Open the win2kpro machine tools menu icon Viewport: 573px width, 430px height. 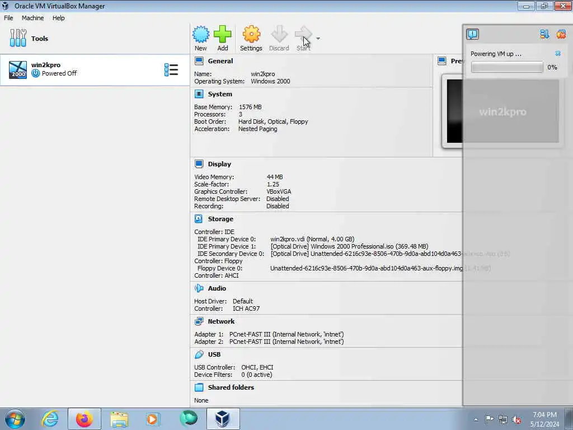pos(171,70)
